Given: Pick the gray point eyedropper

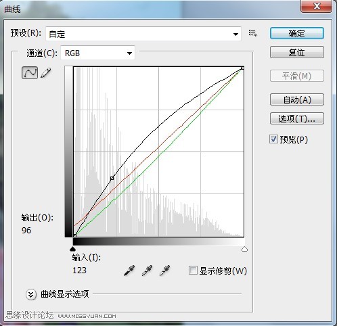Looking at the screenshot, I should [147, 271].
